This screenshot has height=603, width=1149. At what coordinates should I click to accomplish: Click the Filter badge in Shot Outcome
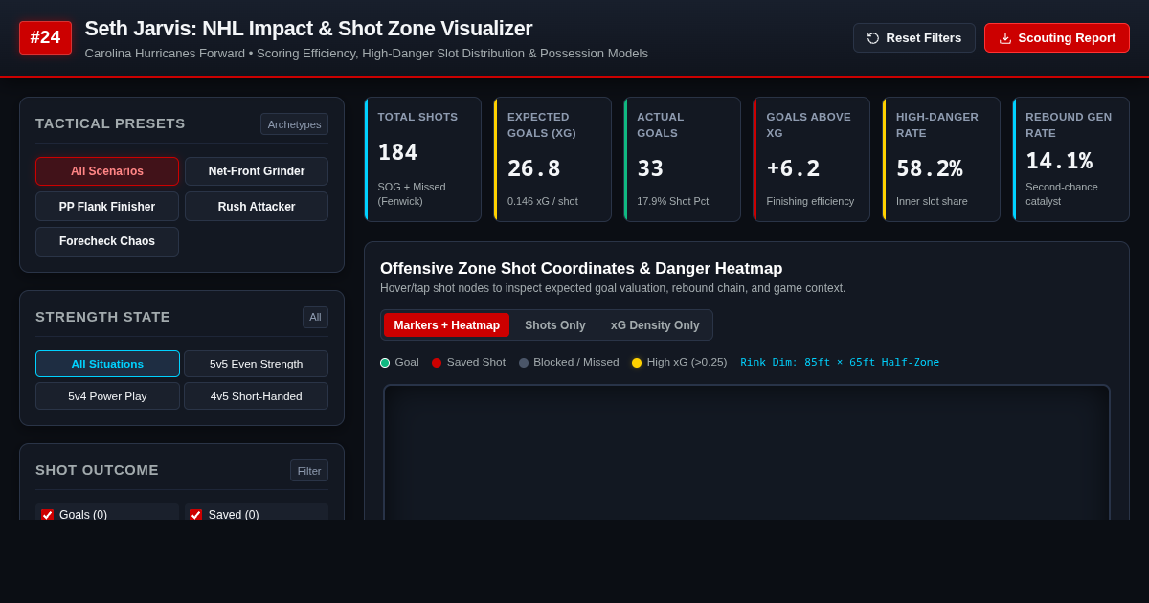(309, 471)
